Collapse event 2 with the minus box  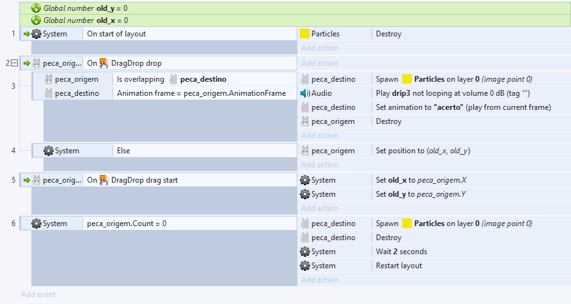(14, 63)
